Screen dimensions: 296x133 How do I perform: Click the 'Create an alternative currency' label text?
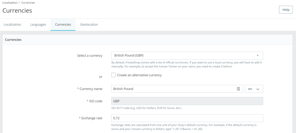click(x=139, y=75)
